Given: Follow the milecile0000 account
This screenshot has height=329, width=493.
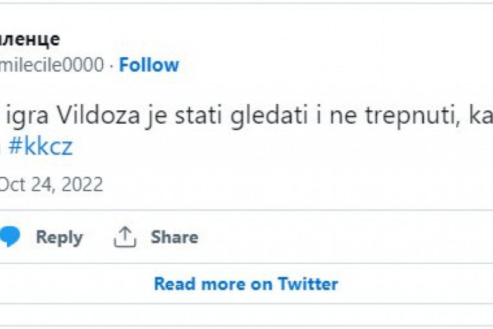Looking at the screenshot, I should (149, 65).
